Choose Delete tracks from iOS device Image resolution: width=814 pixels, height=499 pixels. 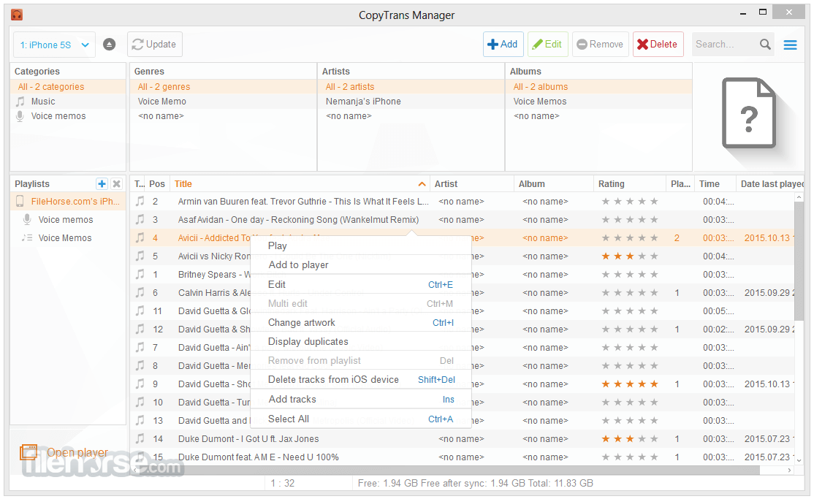(x=361, y=380)
